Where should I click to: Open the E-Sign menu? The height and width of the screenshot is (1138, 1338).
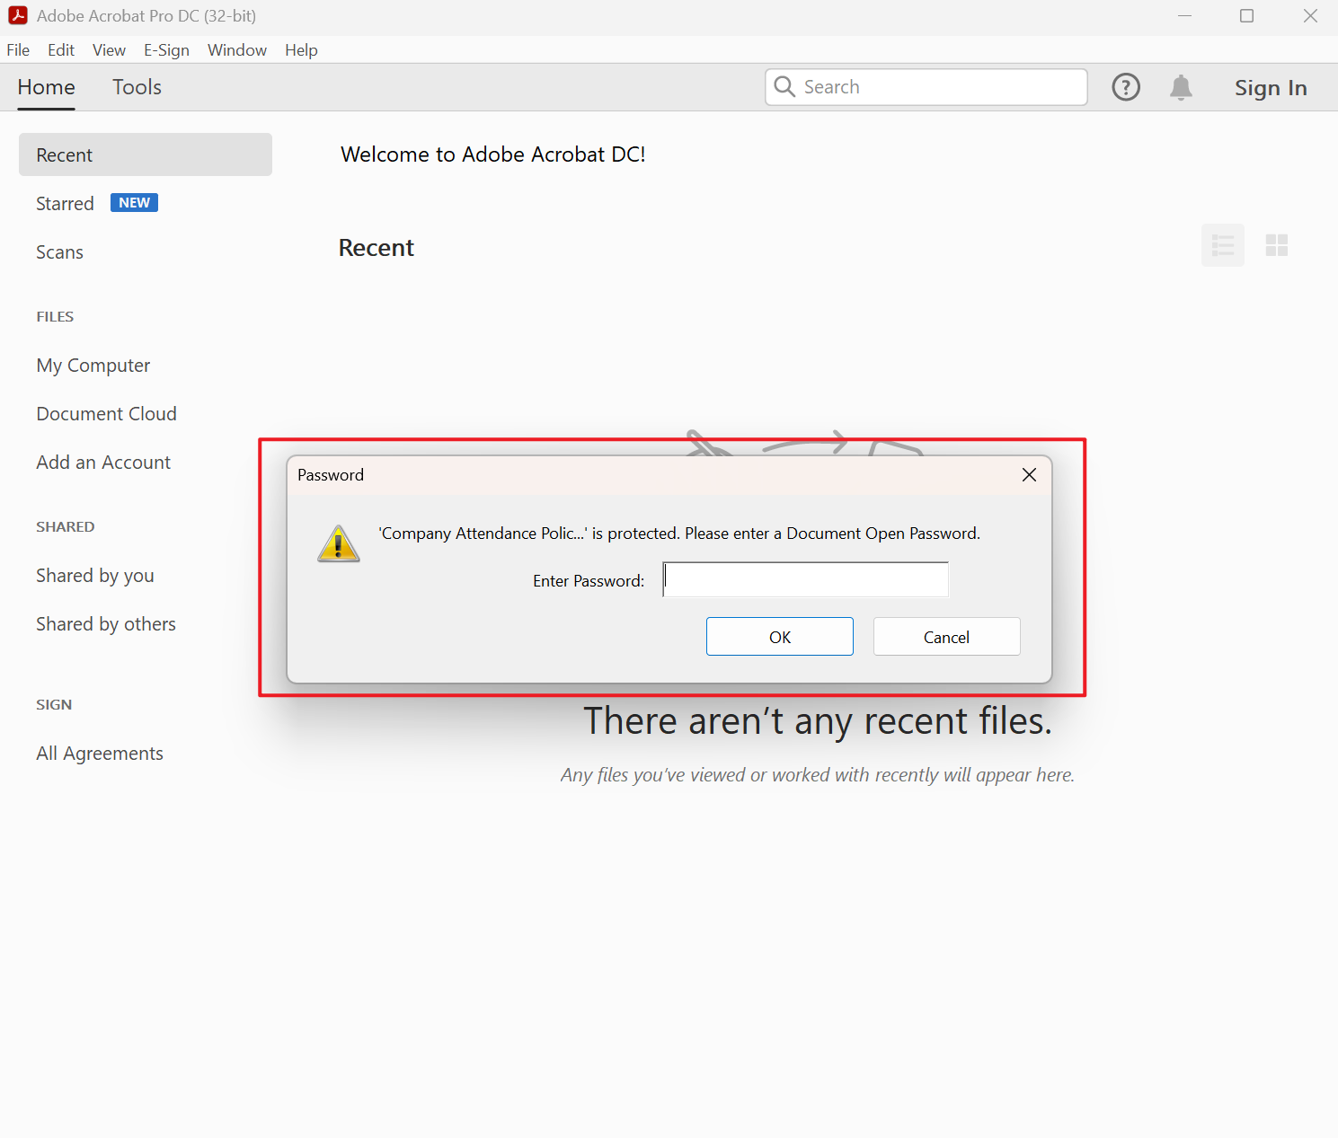pos(166,50)
